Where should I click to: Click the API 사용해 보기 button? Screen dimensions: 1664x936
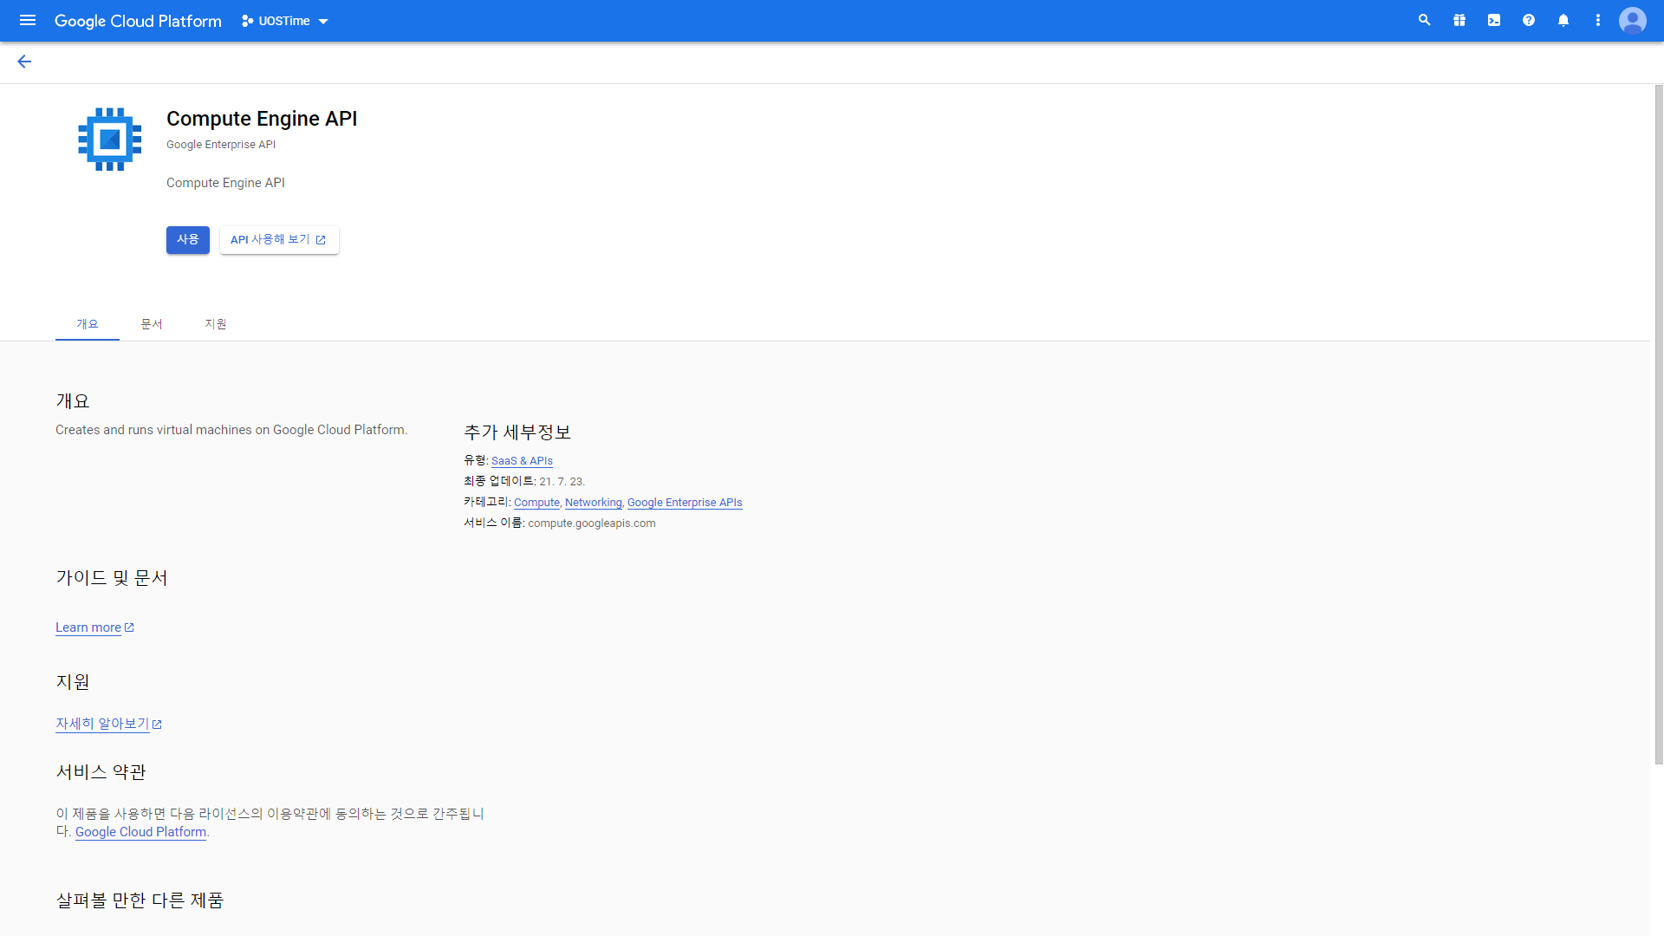point(279,240)
